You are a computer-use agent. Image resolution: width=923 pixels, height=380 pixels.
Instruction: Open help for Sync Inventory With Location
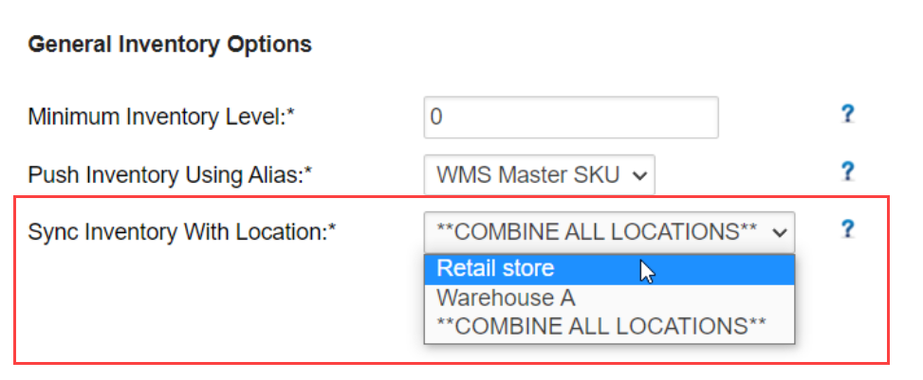pos(846,228)
